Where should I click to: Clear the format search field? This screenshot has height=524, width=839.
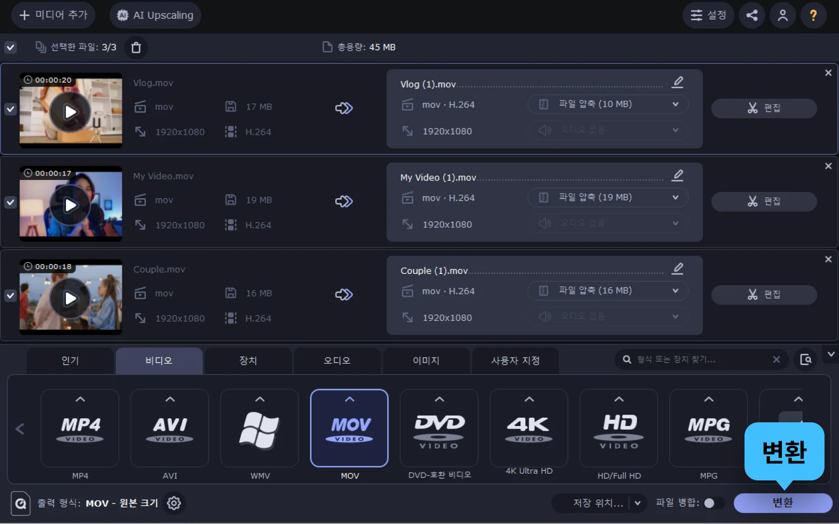tap(776, 360)
